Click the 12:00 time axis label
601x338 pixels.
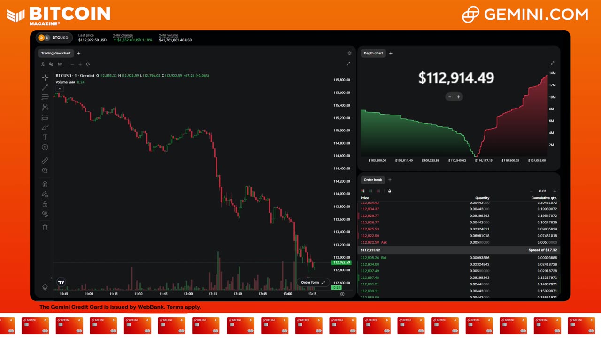pyautogui.click(x=188, y=294)
